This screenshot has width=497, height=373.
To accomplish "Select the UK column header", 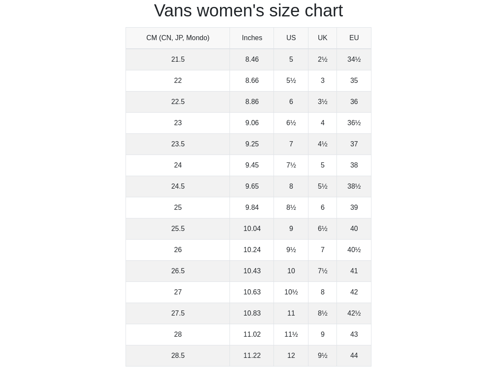I will coord(322,38).
